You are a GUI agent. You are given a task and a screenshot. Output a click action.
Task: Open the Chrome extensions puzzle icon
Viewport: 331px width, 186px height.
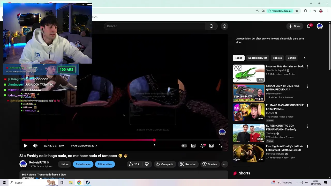tap(305, 11)
